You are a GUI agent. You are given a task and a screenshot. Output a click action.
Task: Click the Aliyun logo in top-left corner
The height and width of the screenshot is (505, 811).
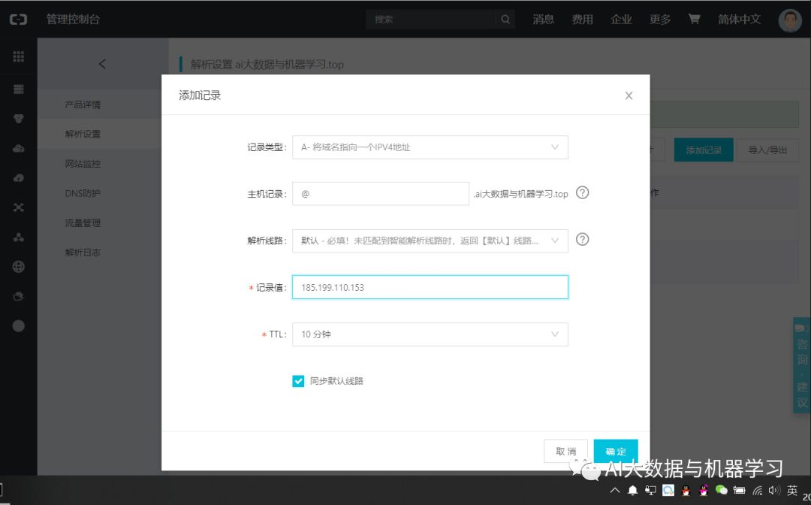pos(19,19)
